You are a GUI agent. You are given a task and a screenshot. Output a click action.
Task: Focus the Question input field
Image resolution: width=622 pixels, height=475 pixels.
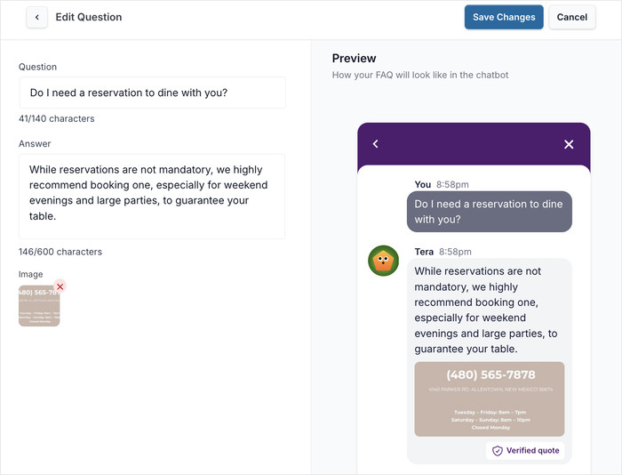152,93
